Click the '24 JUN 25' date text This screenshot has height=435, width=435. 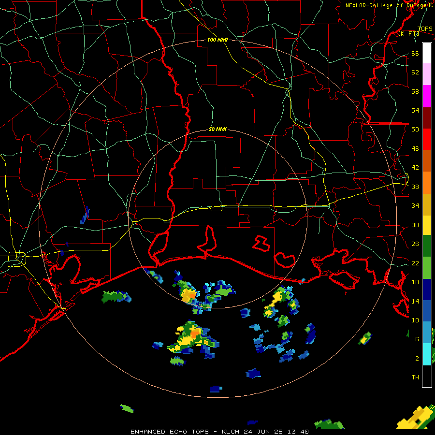pyautogui.click(x=263, y=432)
